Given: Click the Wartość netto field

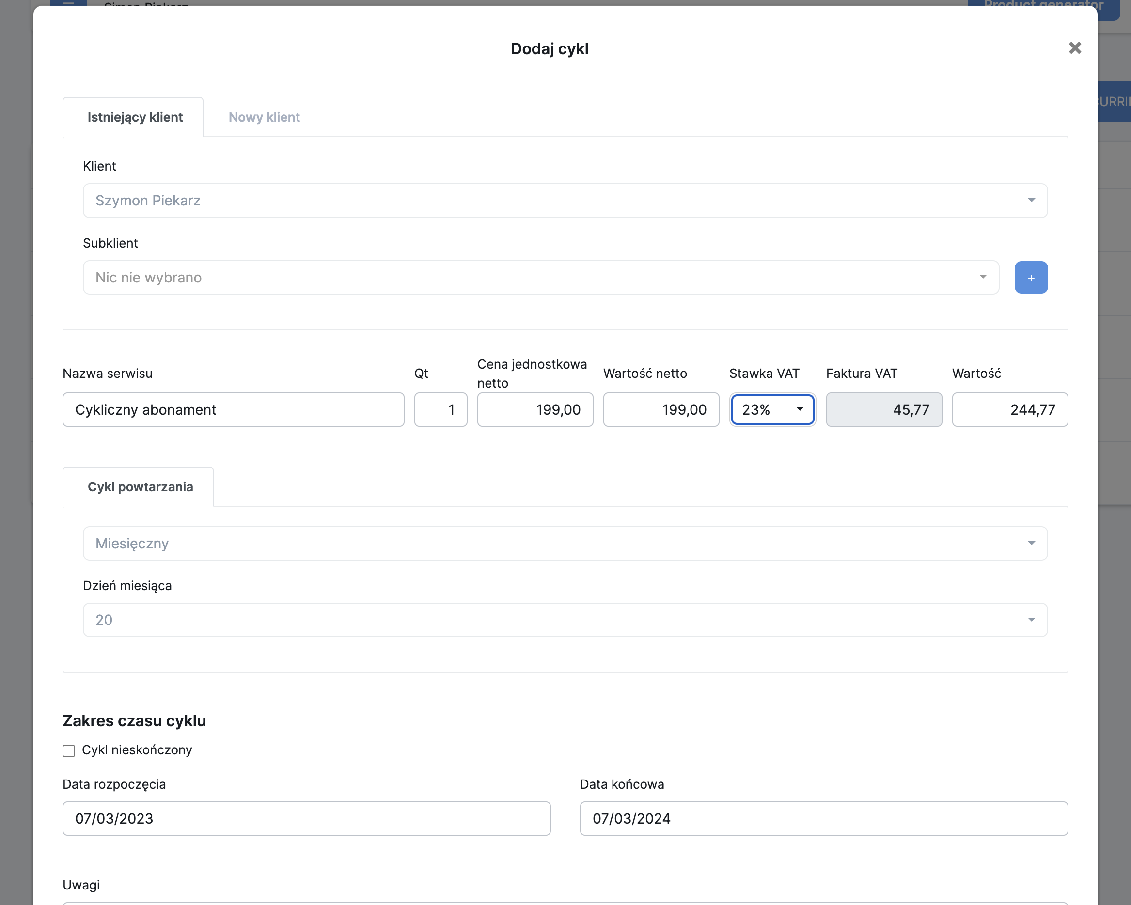Looking at the screenshot, I should coord(660,409).
